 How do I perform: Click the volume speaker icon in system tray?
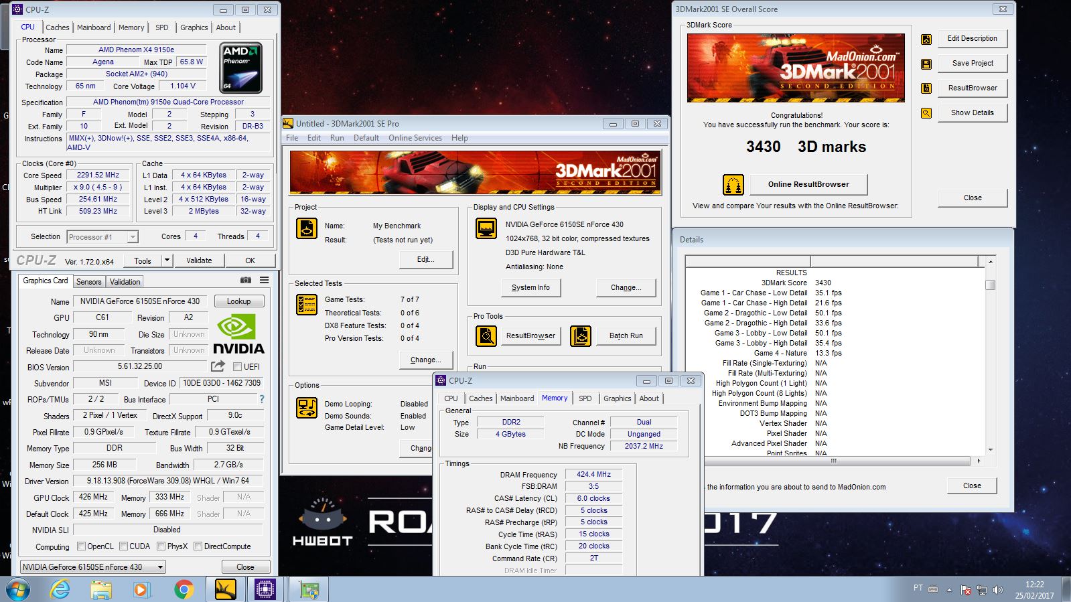(x=997, y=590)
